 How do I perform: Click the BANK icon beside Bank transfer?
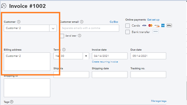pos(156,32)
